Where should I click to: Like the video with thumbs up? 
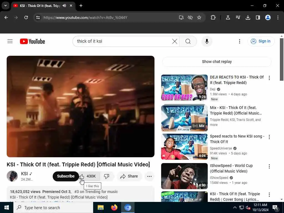point(90,176)
